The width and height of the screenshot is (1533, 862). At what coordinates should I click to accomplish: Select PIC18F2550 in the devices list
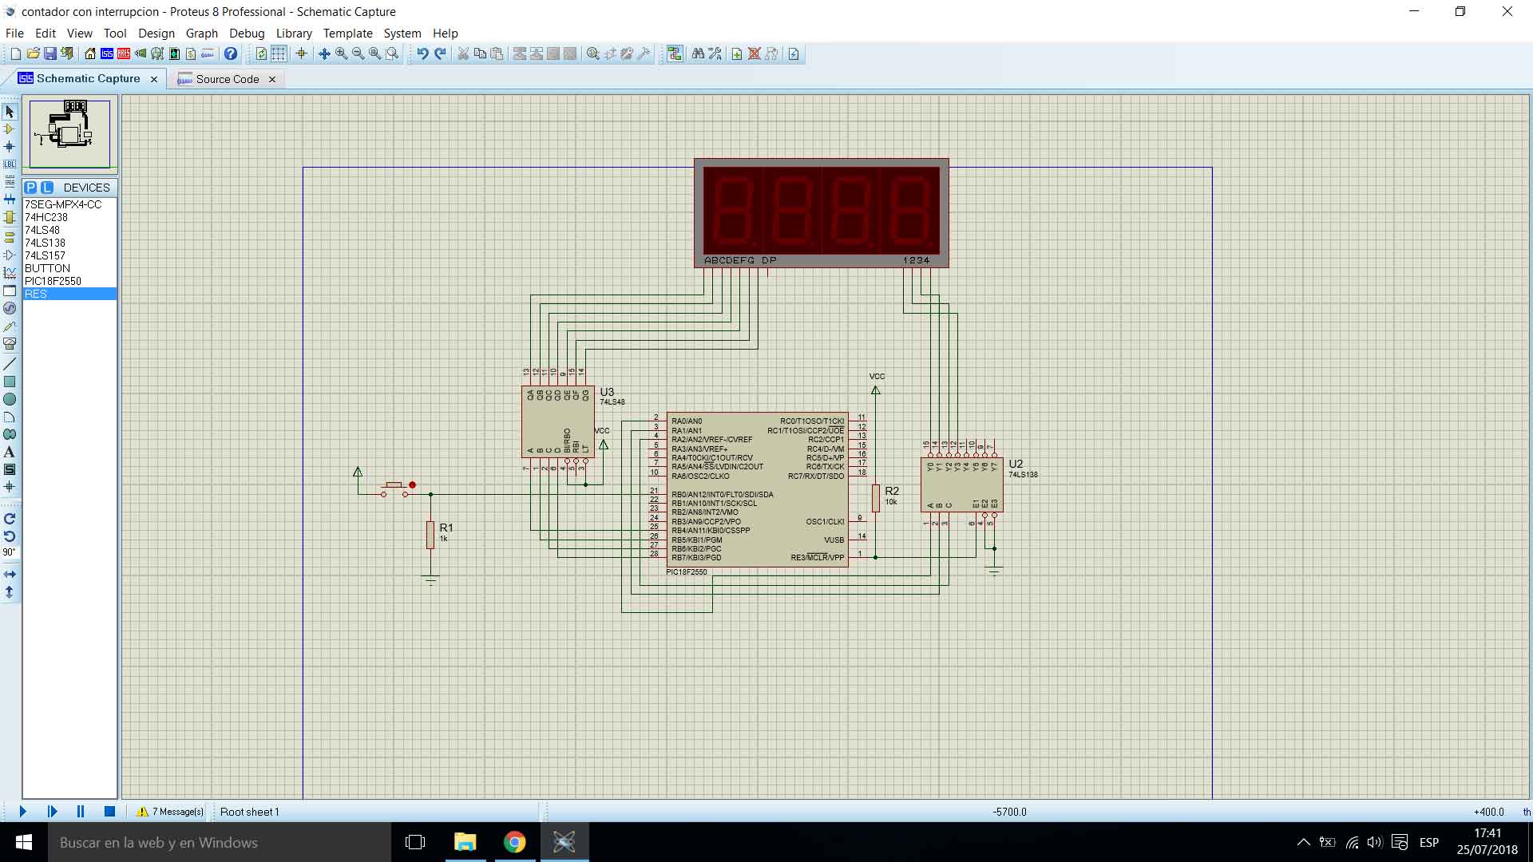click(x=69, y=281)
